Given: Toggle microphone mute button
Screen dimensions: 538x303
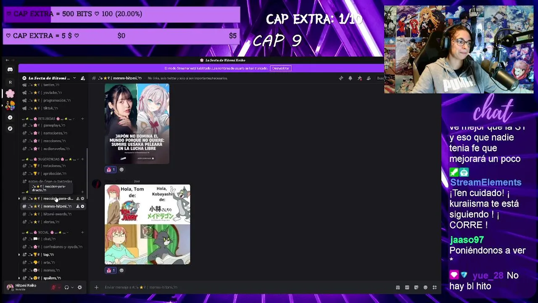Looking at the screenshot, I should (x=53, y=287).
